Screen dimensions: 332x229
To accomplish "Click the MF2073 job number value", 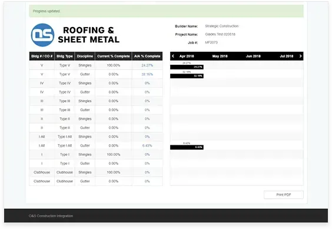I will (x=211, y=42).
